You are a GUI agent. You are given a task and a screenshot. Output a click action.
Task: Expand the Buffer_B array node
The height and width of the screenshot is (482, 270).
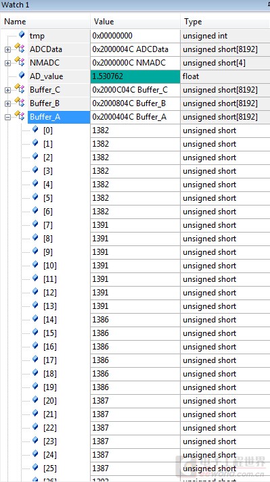[x=7, y=104]
